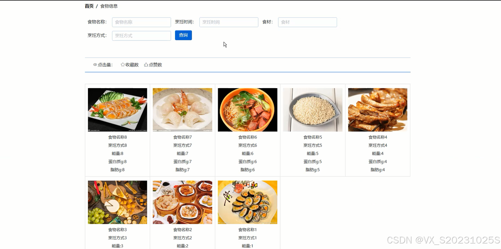Click the 烹饪方式4 text

378,145
